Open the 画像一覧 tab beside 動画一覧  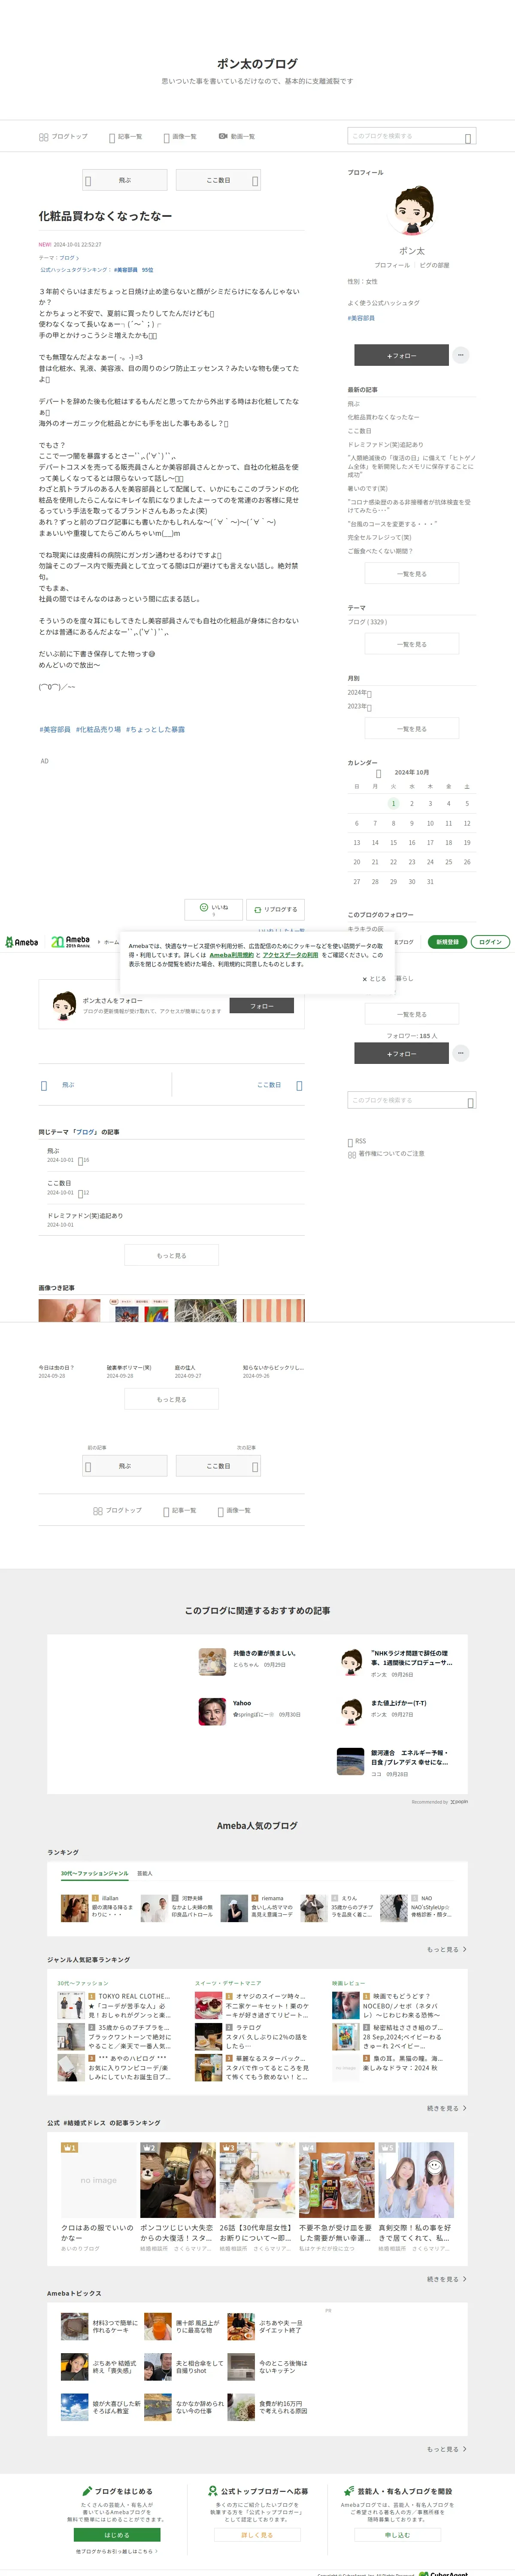click(180, 137)
